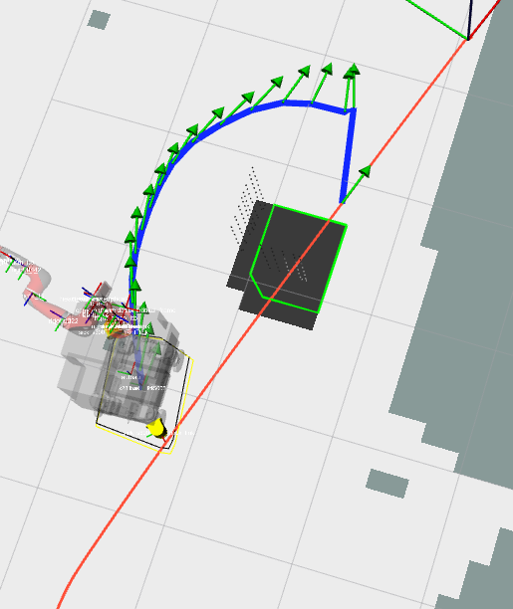Click the dark obstacle box with green outline
Screen dimensions: 513x609
(287, 264)
